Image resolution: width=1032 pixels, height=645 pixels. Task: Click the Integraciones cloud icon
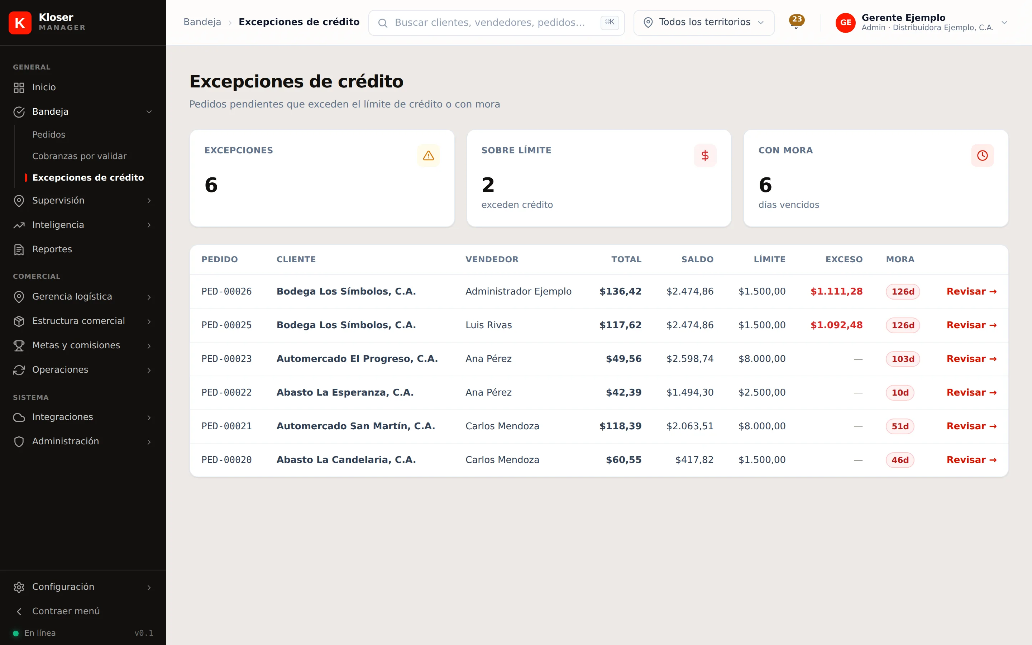coord(19,417)
